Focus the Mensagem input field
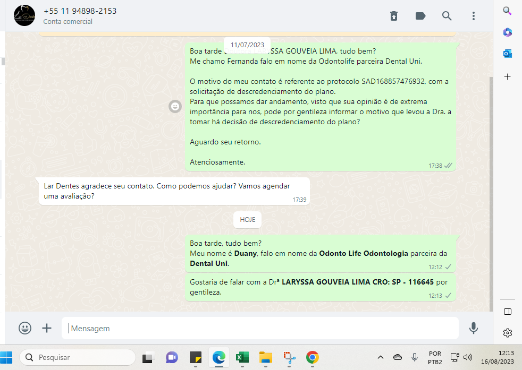 click(260, 328)
